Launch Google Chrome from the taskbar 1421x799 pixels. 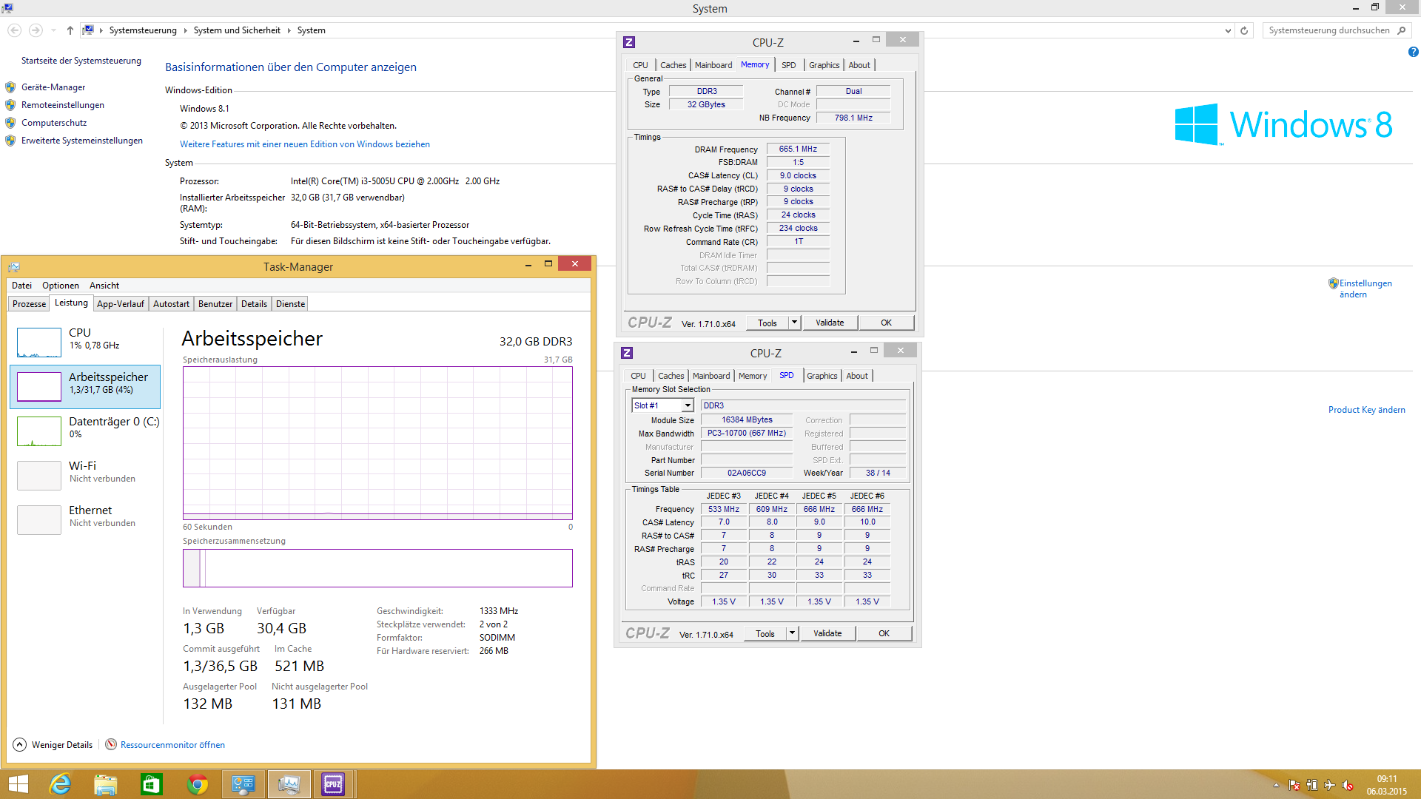198,784
